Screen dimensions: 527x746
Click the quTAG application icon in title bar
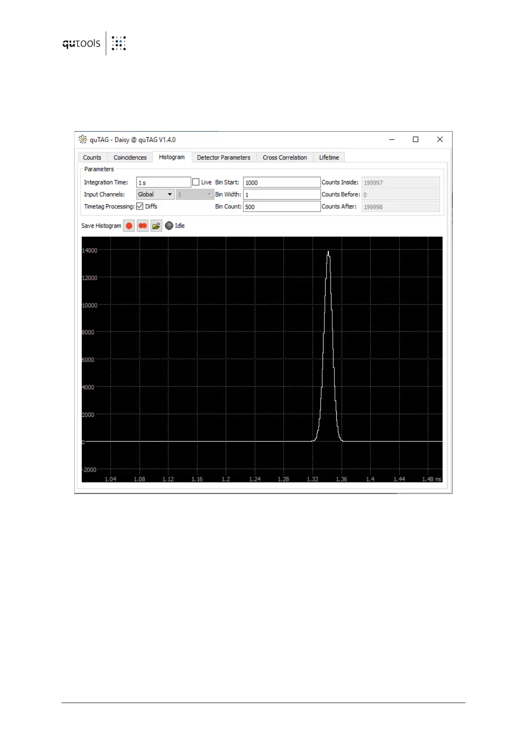pyautogui.click(x=83, y=140)
